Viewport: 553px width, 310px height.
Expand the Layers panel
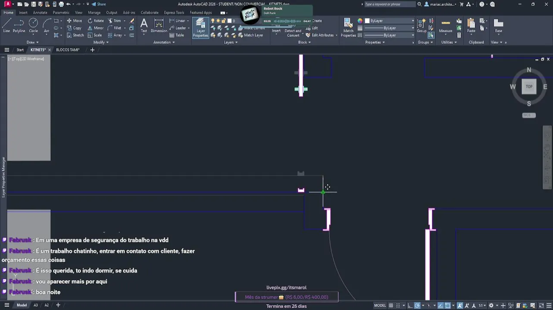point(231,42)
